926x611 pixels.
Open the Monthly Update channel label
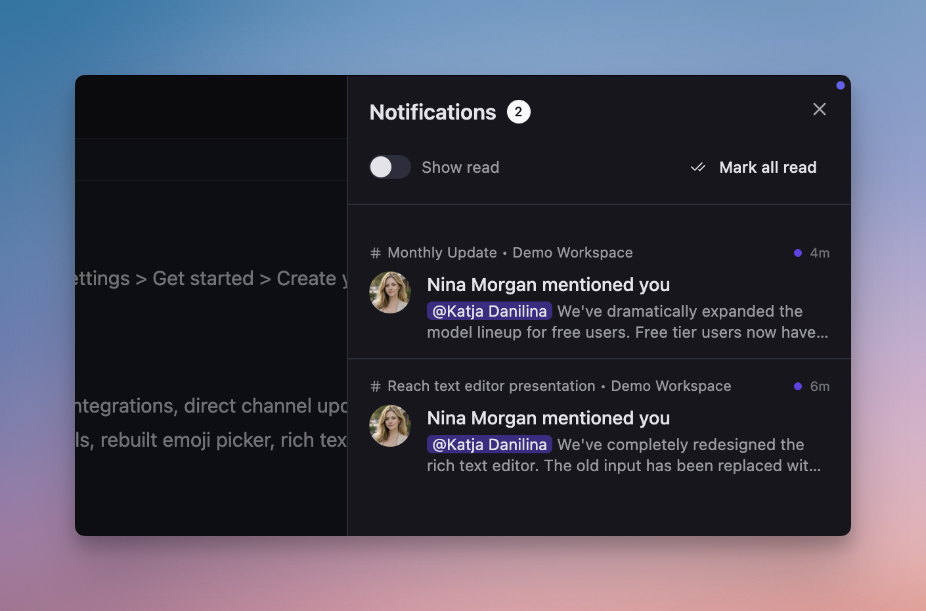(x=442, y=253)
